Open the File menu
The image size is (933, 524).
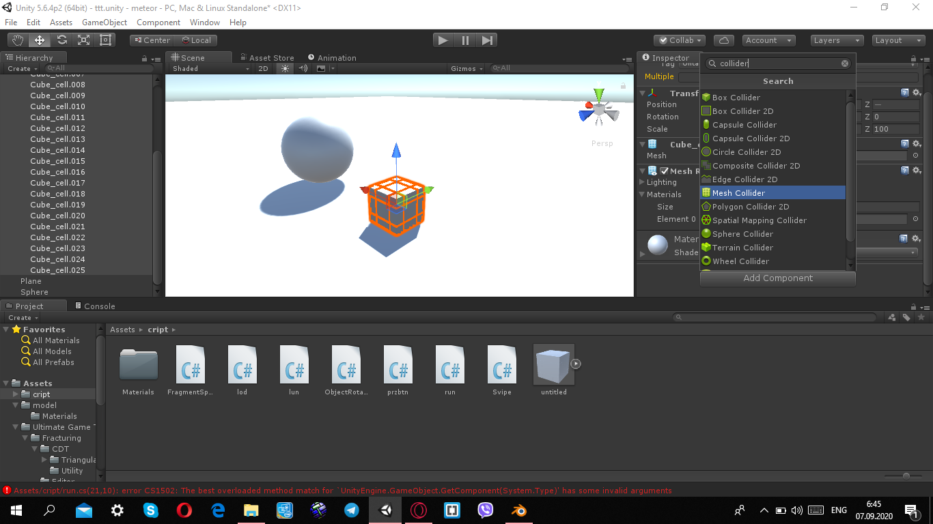11,23
